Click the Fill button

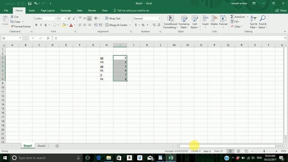click(235, 22)
